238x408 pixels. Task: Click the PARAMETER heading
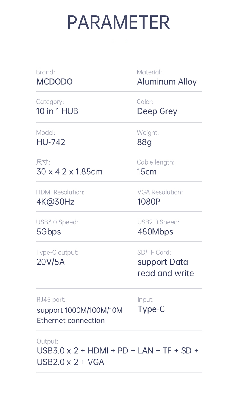click(x=118, y=22)
